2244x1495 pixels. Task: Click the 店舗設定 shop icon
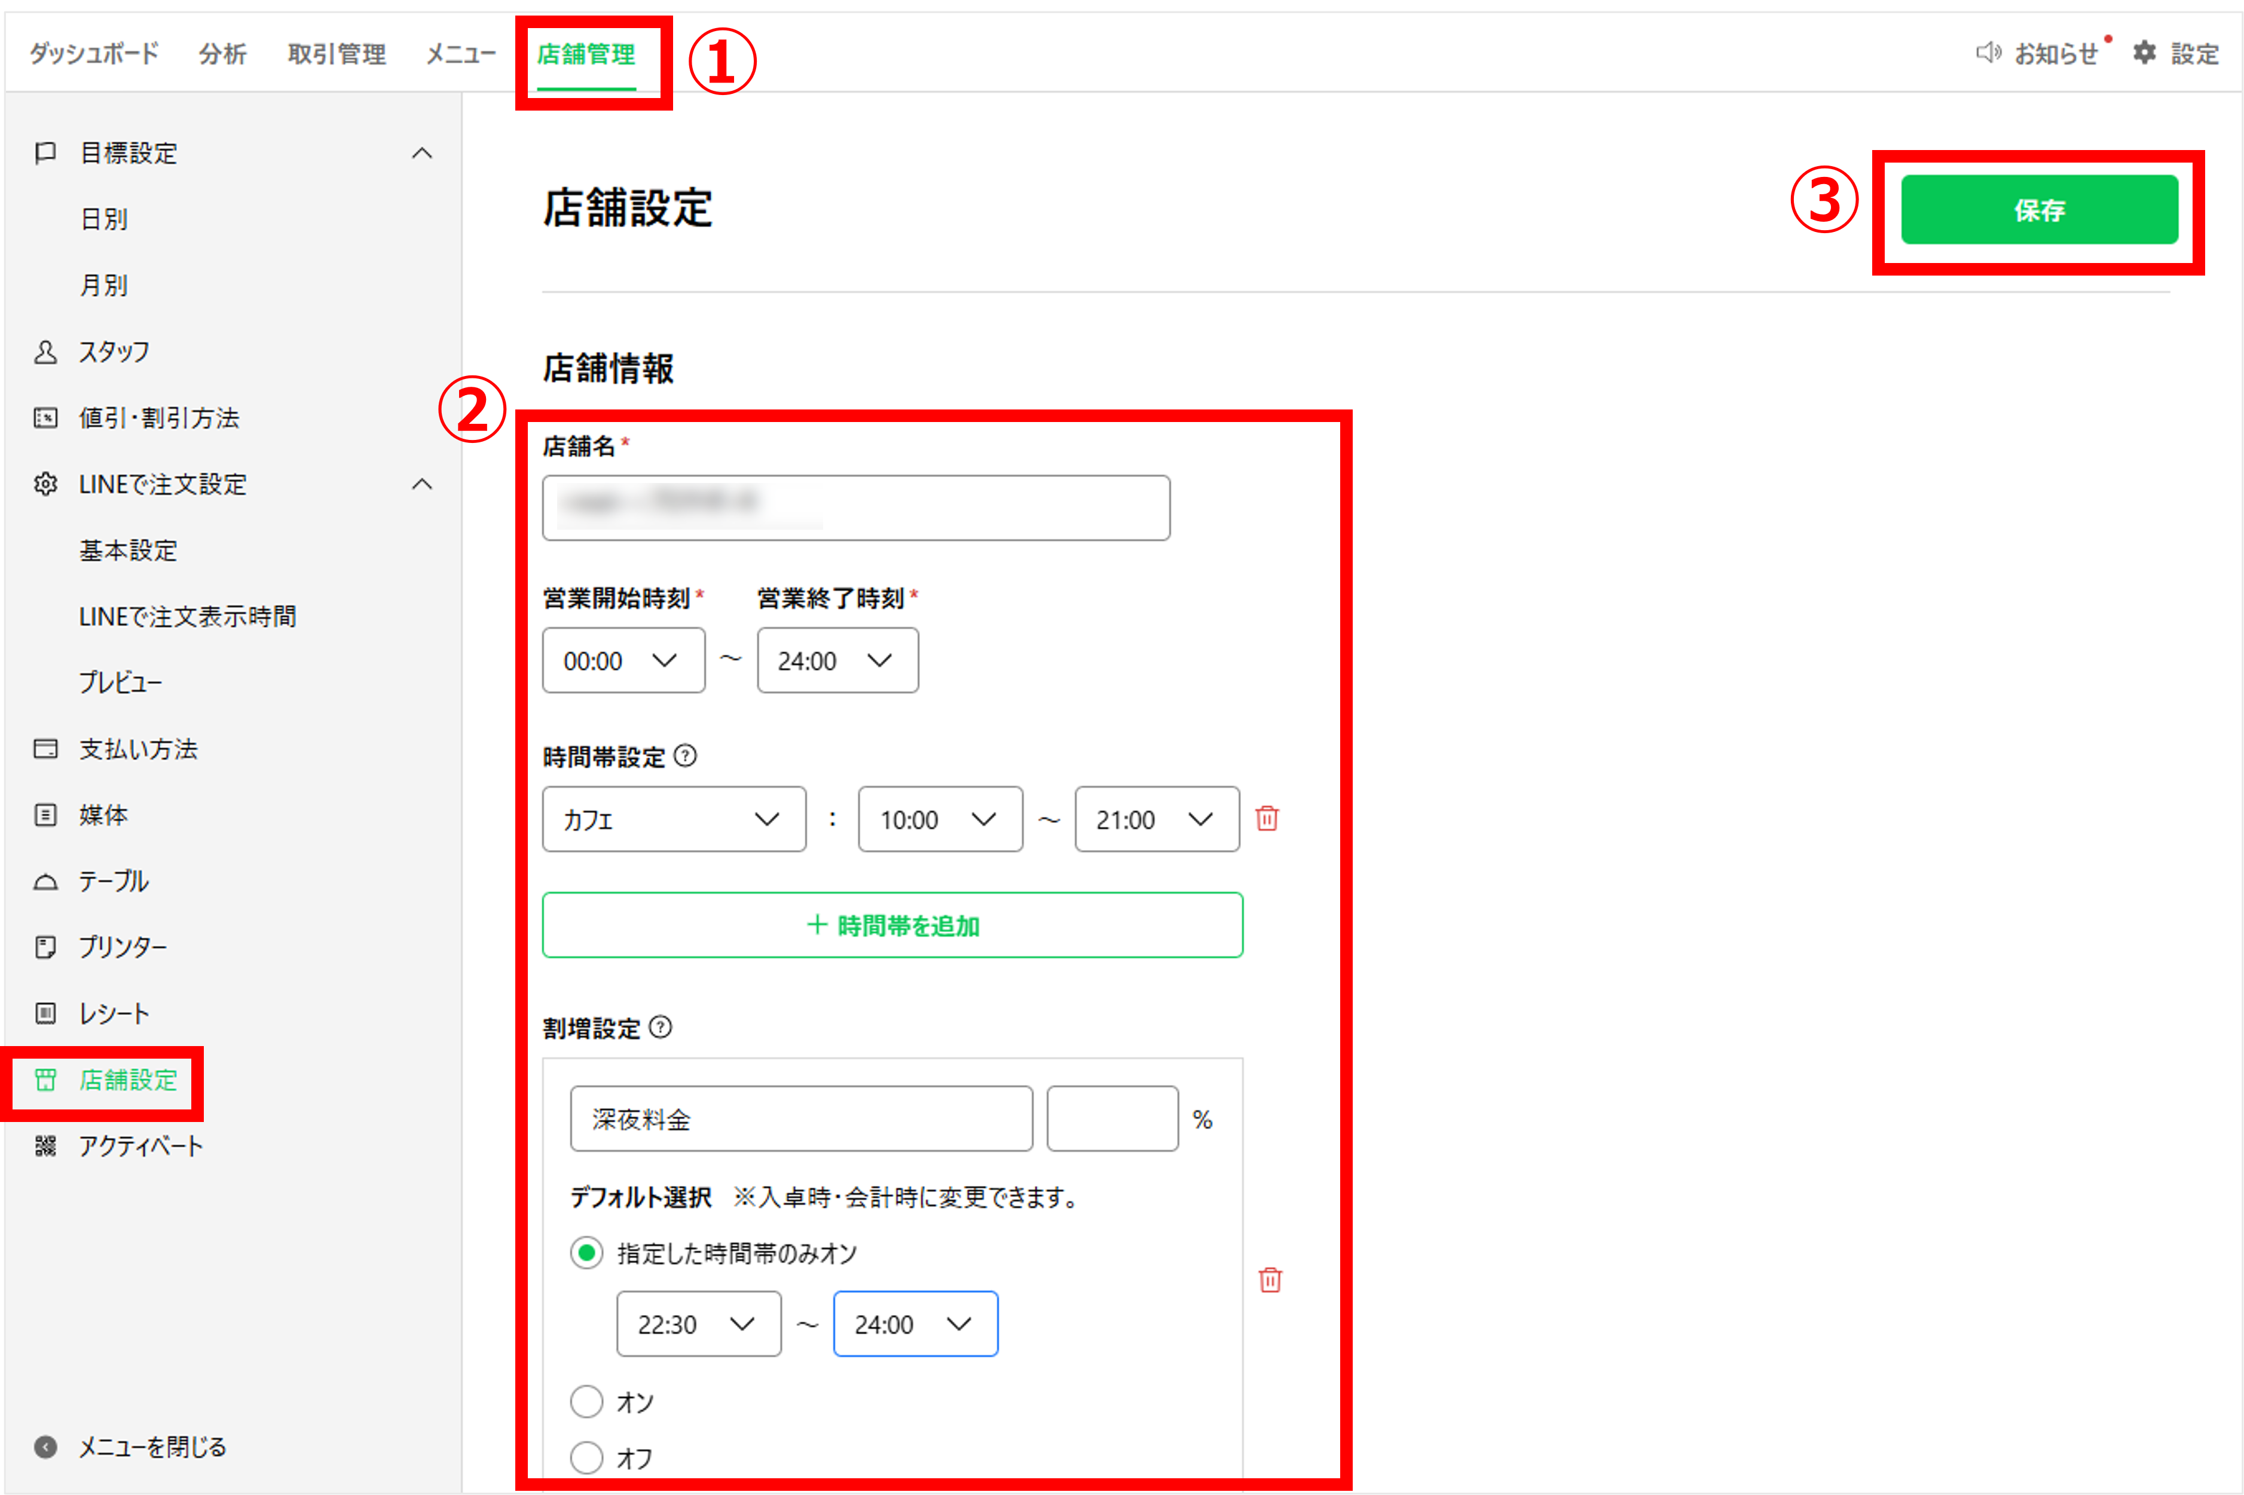[45, 1080]
